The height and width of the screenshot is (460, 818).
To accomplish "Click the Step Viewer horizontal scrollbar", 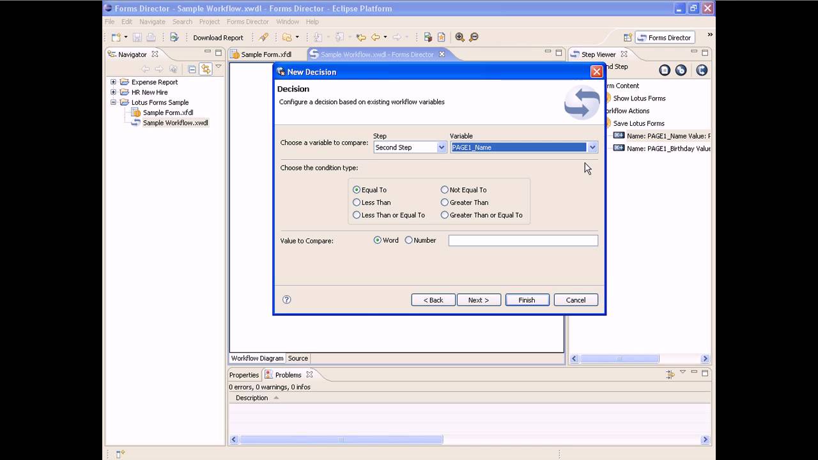I will 619,359.
